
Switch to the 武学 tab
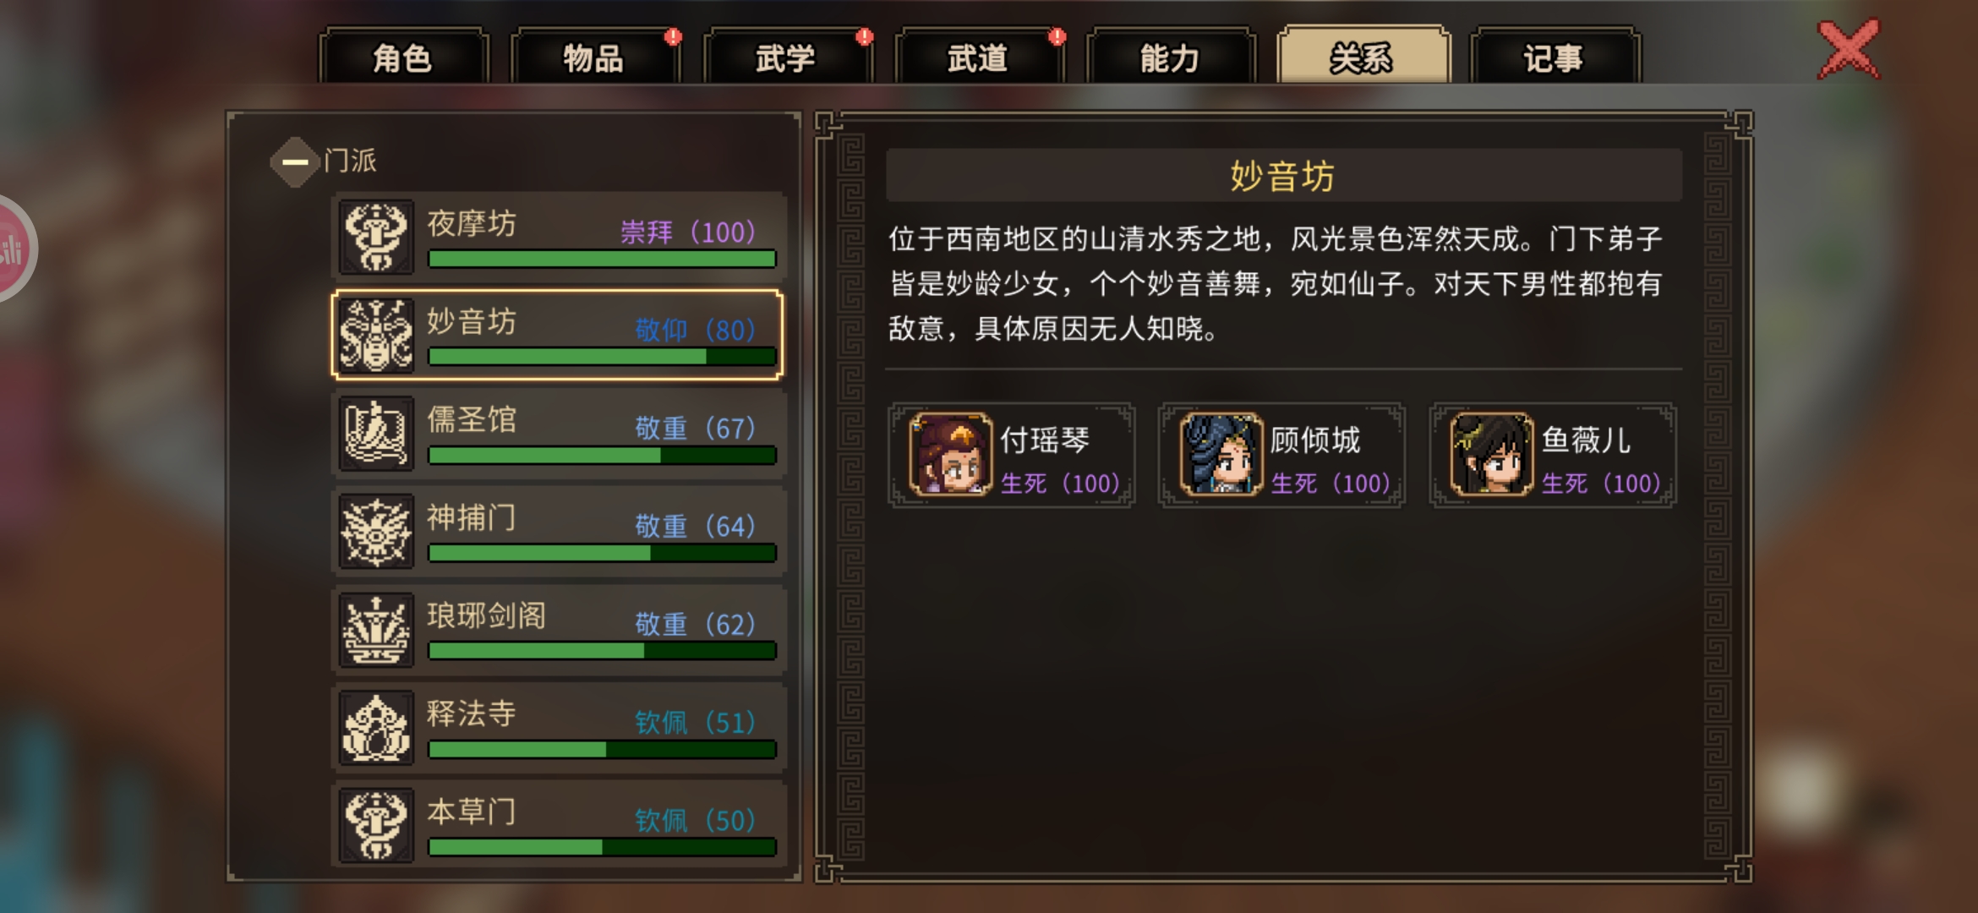[786, 57]
